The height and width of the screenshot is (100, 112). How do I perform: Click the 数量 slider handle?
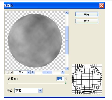click(x=66, y=83)
